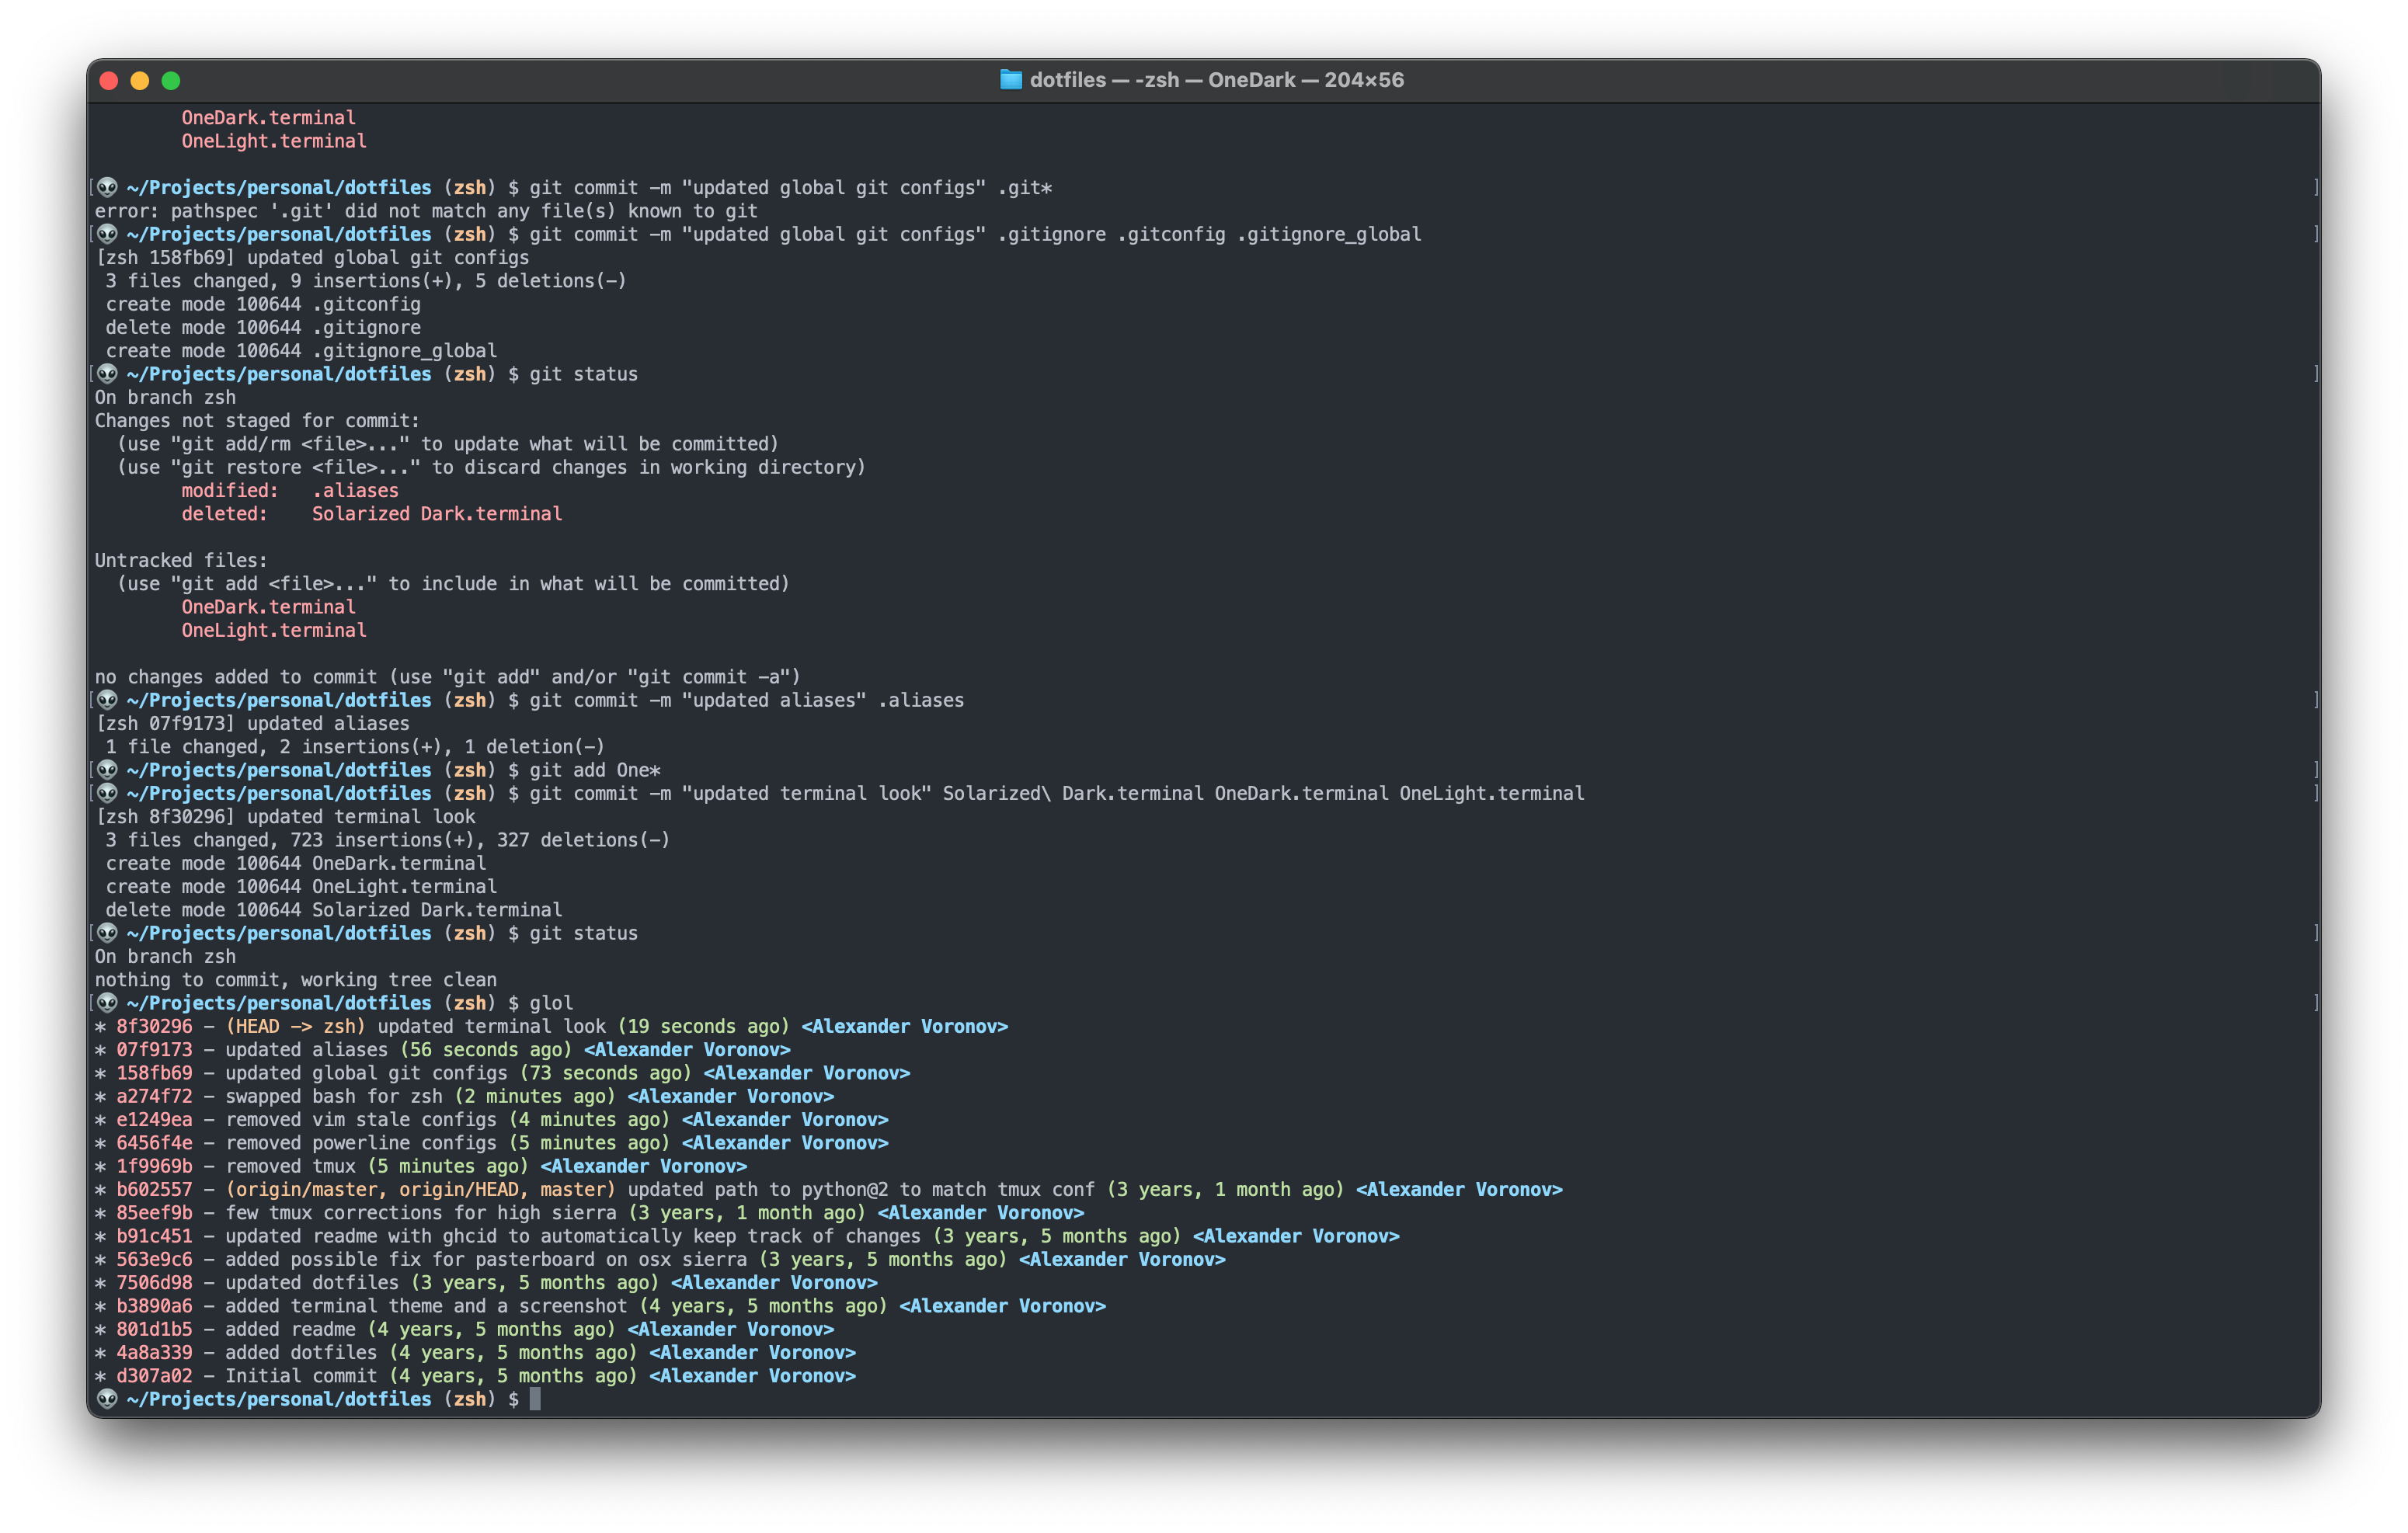Click '[zsh 8f30296] updated terminal look' line
The width and height of the screenshot is (2408, 1533).
[285, 816]
